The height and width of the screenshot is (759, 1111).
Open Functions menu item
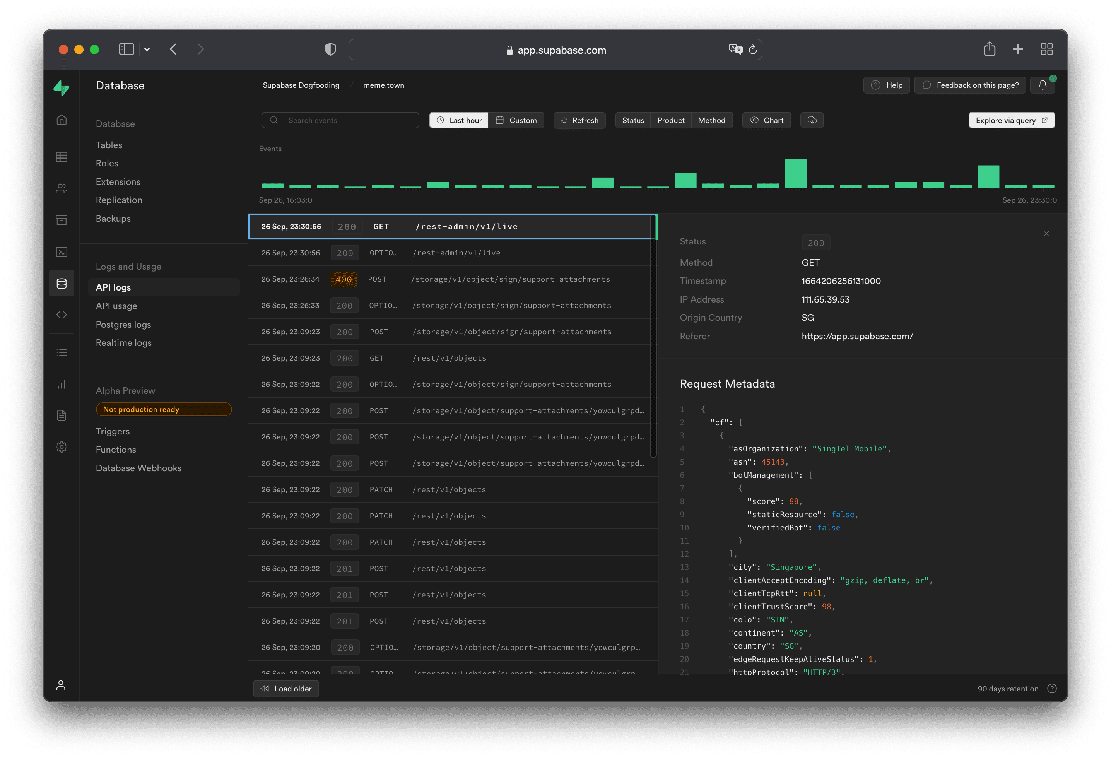[x=116, y=450]
